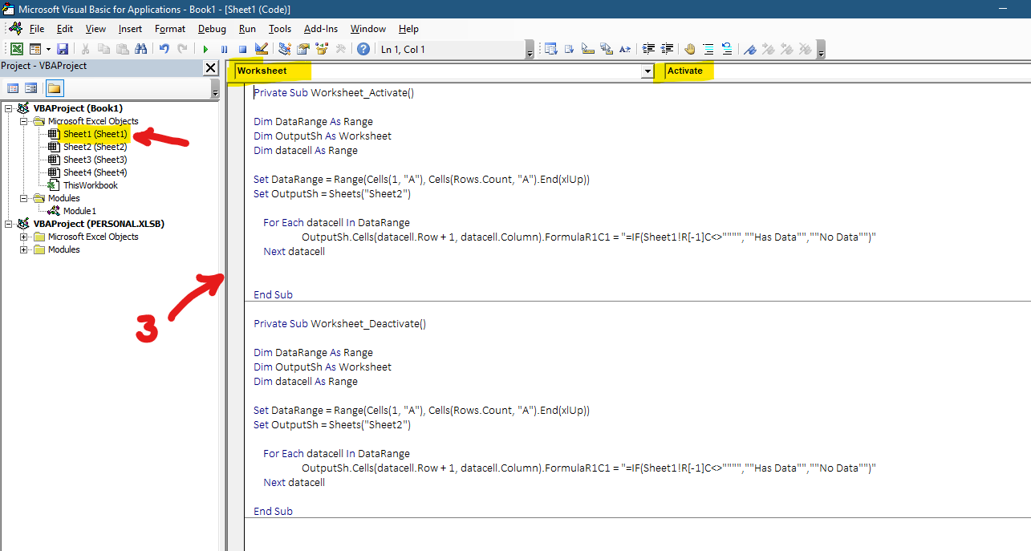Expand PERSONAL.XLSB's Microsoft Excel Objects folder
1031x551 pixels.
24,237
